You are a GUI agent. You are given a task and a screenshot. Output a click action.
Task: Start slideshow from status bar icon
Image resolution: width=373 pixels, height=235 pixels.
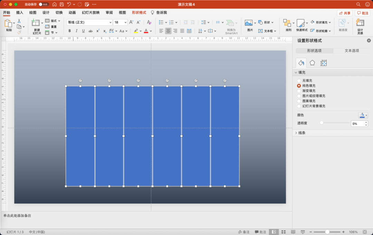pyautogui.click(x=303, y=232)
